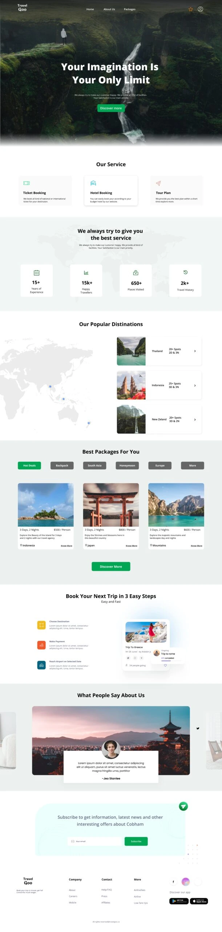Open the Instagram icon in footer
This screenshot has height=932, width=222.
point(186,881)
